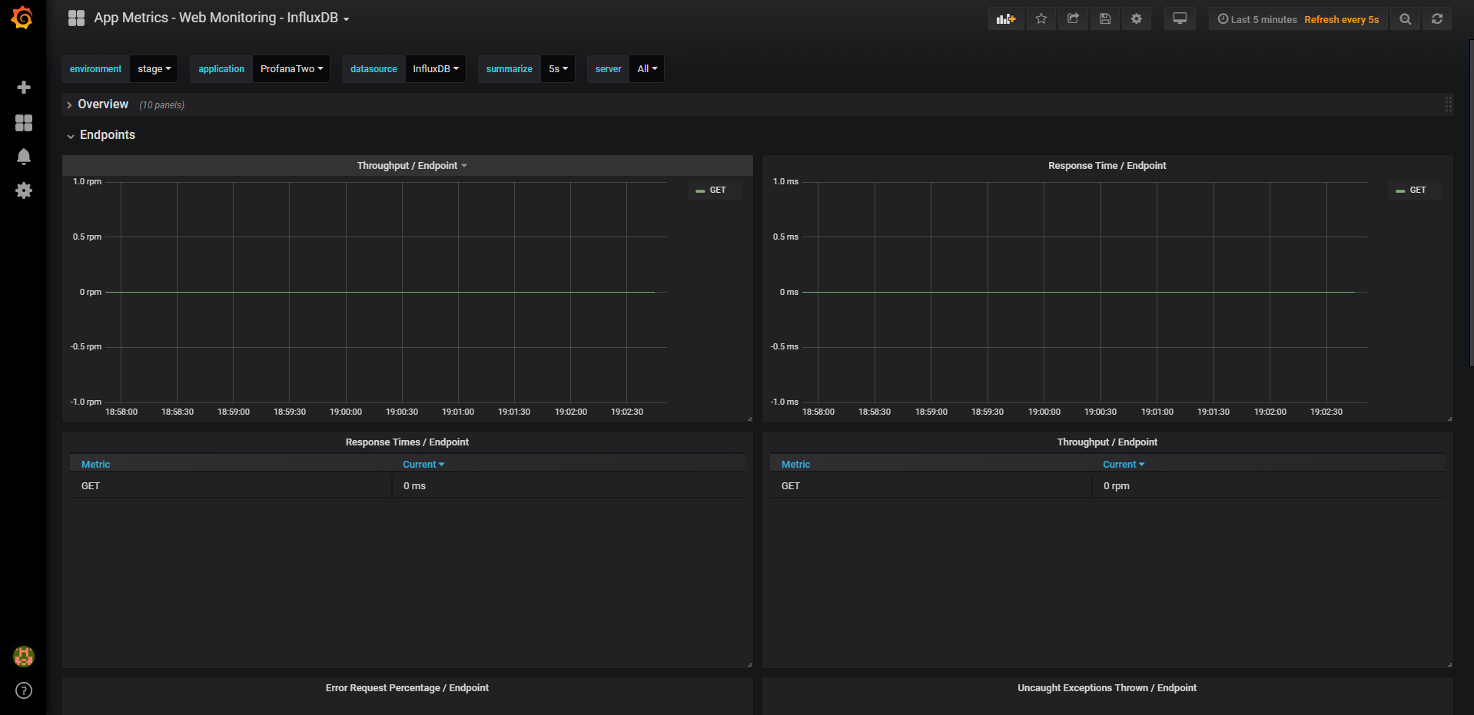This screenshot has width=1474, height=715.
Task: Click the Refresh every 5s label
Action: click(1342, 20)
